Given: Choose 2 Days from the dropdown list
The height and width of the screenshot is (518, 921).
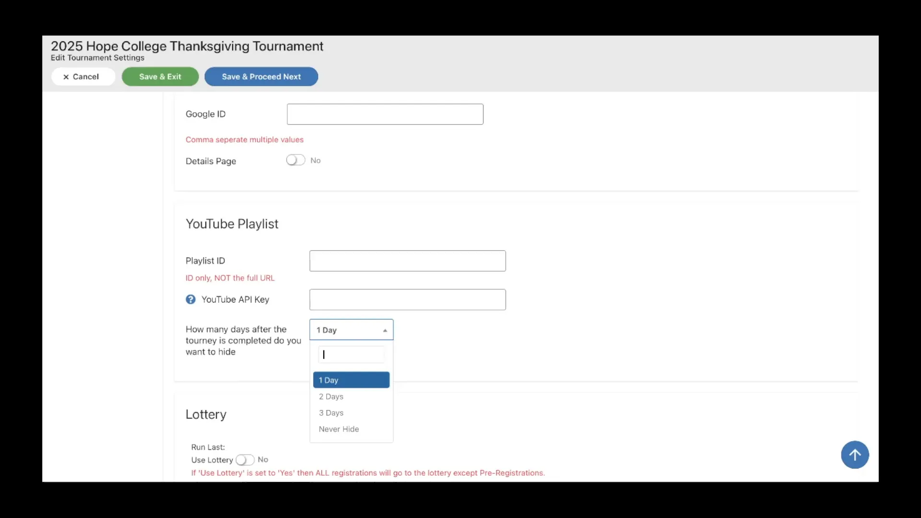Looking at the screenshot, I should [331, 397].
